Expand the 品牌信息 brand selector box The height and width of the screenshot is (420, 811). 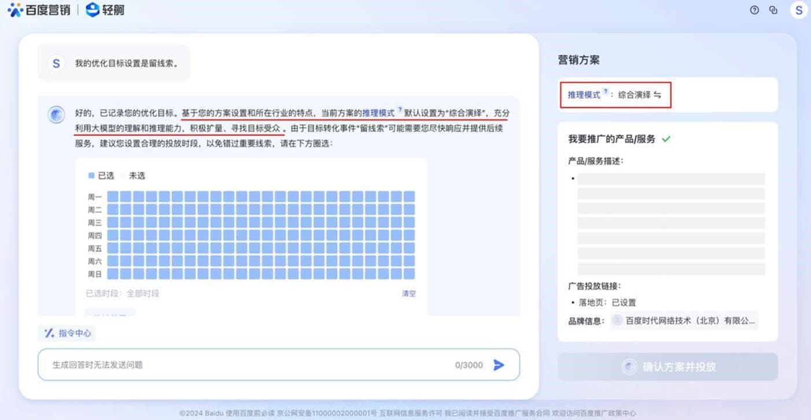[x=684, y=321]
